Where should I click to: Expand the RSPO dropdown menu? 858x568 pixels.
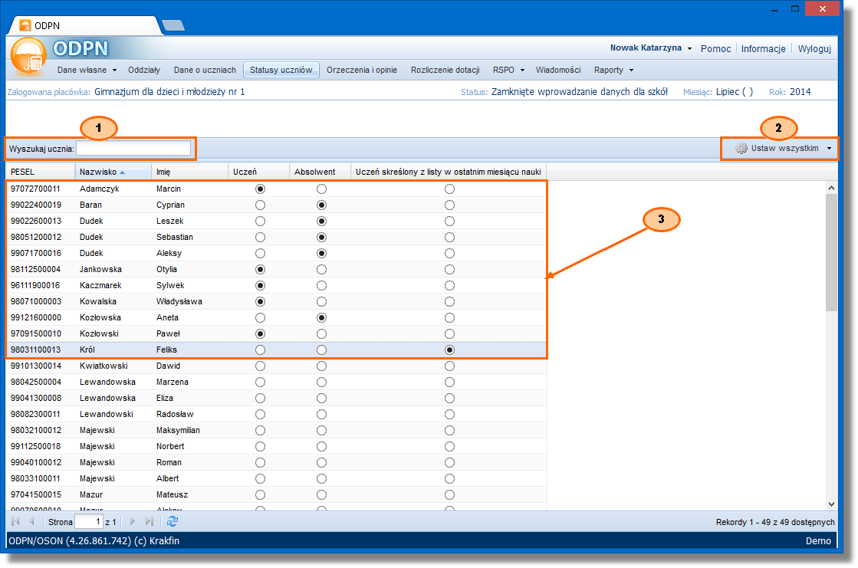click(508, 70)
